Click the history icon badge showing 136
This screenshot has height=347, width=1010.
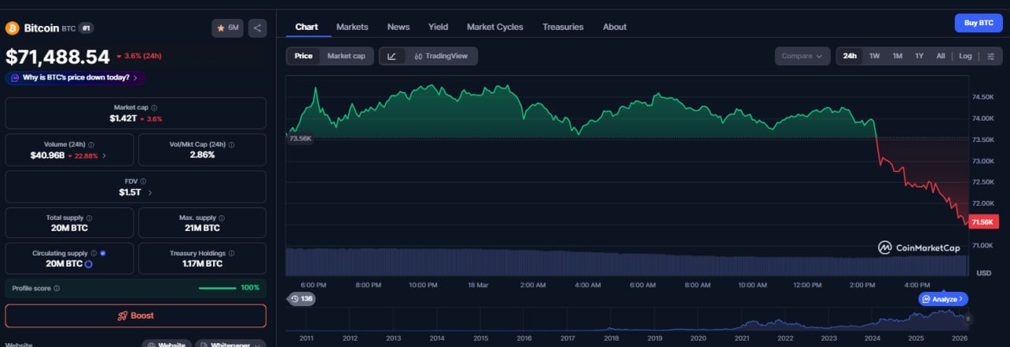(x=301, y=299)
